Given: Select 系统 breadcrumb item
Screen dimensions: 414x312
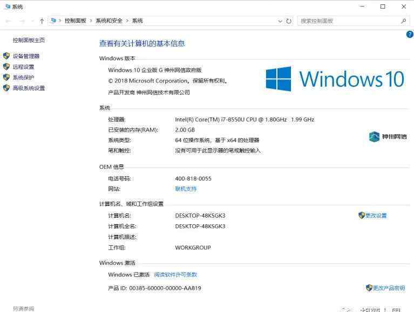Looking at the screenshot, I should (x=137, y=21).
